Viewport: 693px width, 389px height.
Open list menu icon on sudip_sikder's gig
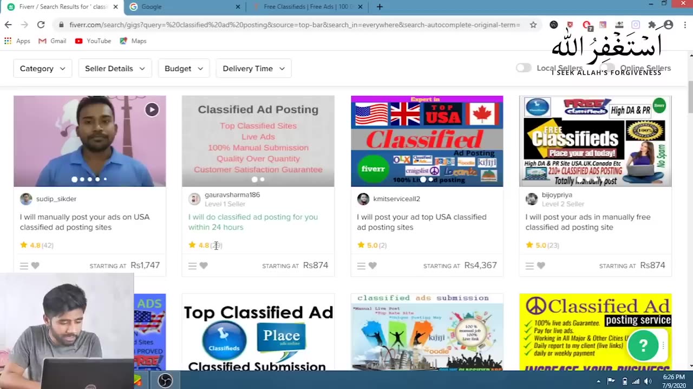pyautogui.click(x=24, y=266)
